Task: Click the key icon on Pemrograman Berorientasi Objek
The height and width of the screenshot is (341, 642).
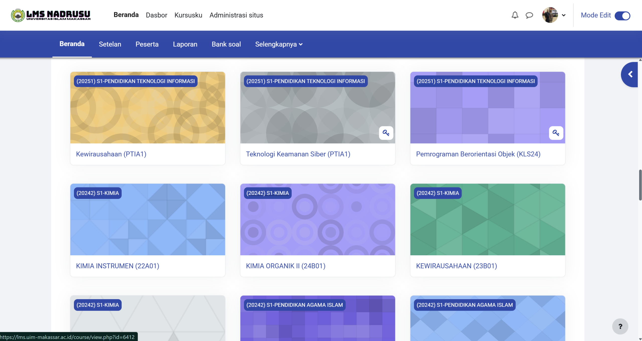Action: point(556,133)
